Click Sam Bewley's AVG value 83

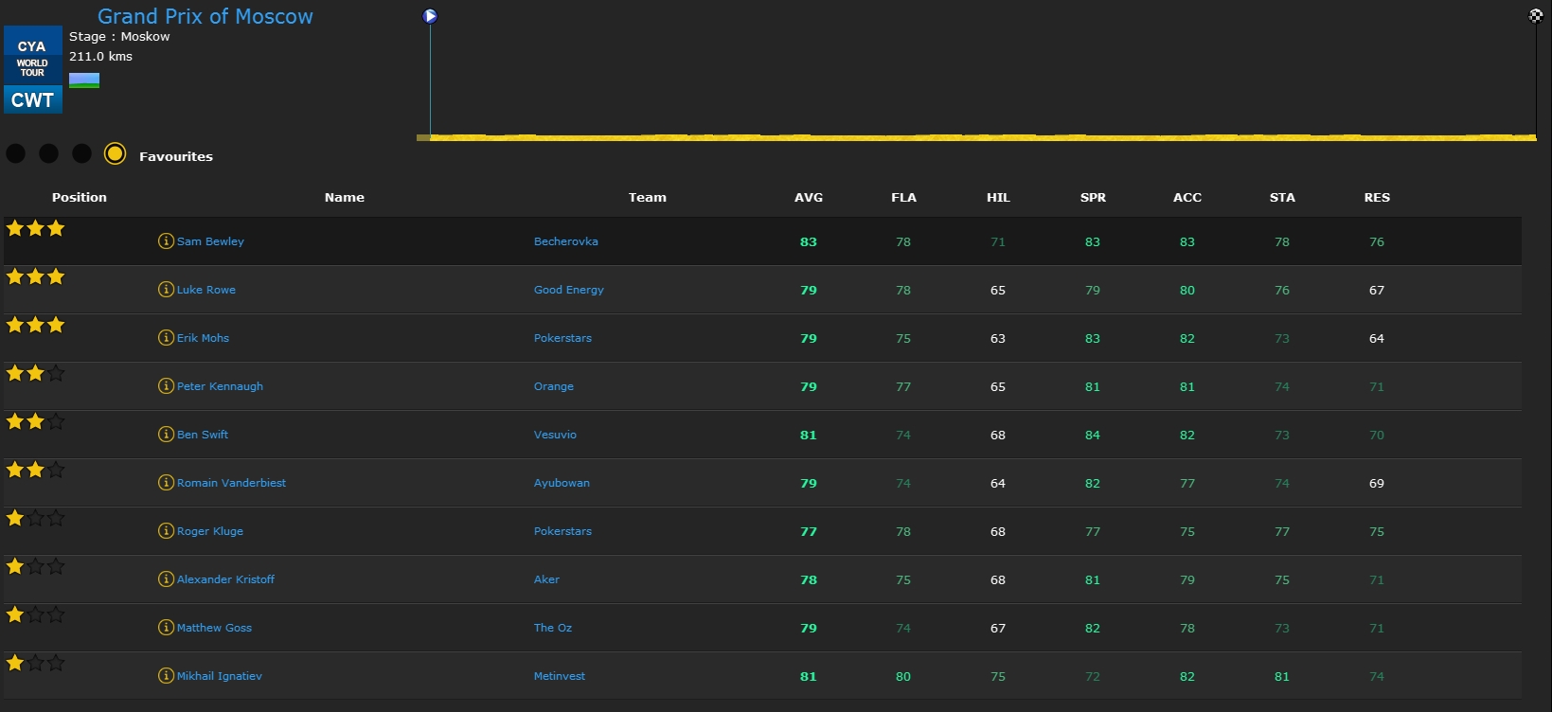tap(809, 241)
